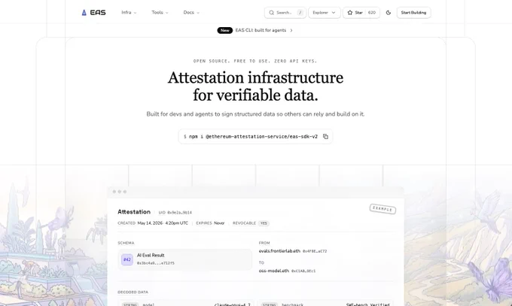
Task: Click the chevron next to Tools
Action: coord(167,13)
